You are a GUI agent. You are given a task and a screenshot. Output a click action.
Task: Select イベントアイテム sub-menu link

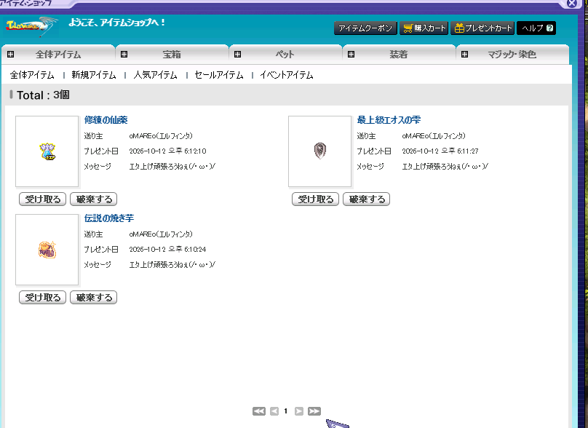point(287,75)
